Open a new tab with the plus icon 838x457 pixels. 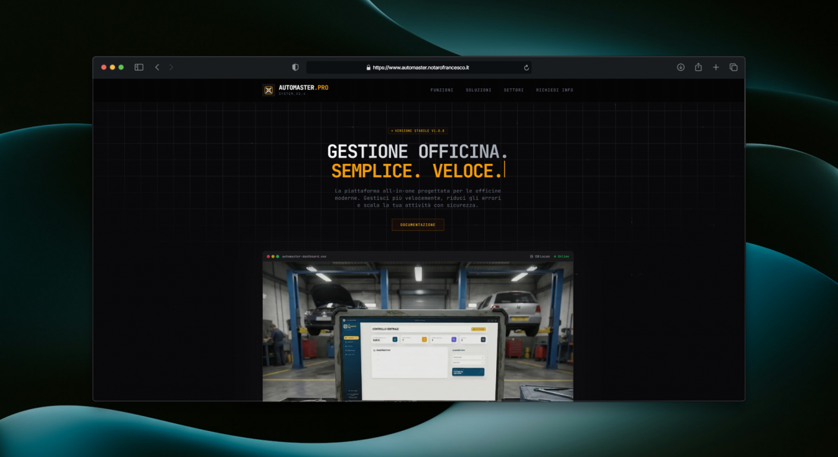(x=716, y=67)
